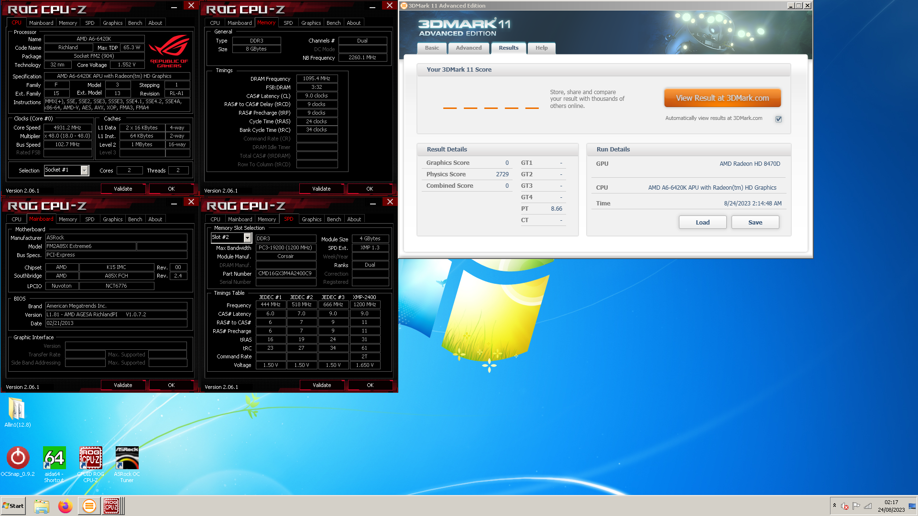Expand the Slot #2 memory slot dropdown
Image resolution: width=918 pixels, height=516 pixels.
247,237
